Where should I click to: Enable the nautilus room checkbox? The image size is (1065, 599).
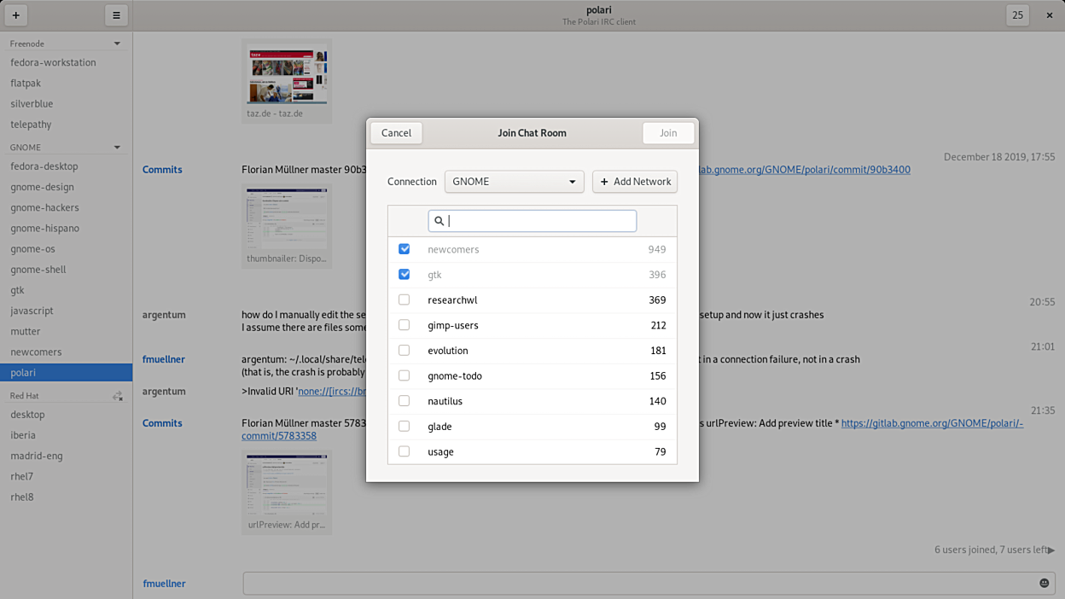[x=404, y=401]
